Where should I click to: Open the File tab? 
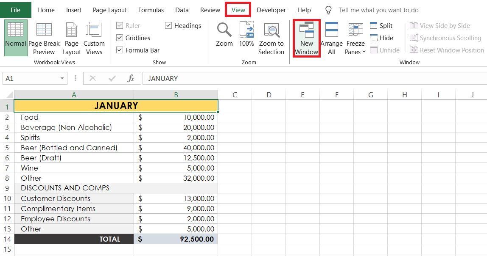(16, 10)
